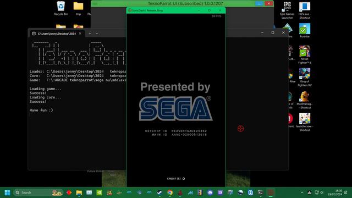Select the C:\Users\jonny\Desktop\2024 terminal tab

click(57, 34)
